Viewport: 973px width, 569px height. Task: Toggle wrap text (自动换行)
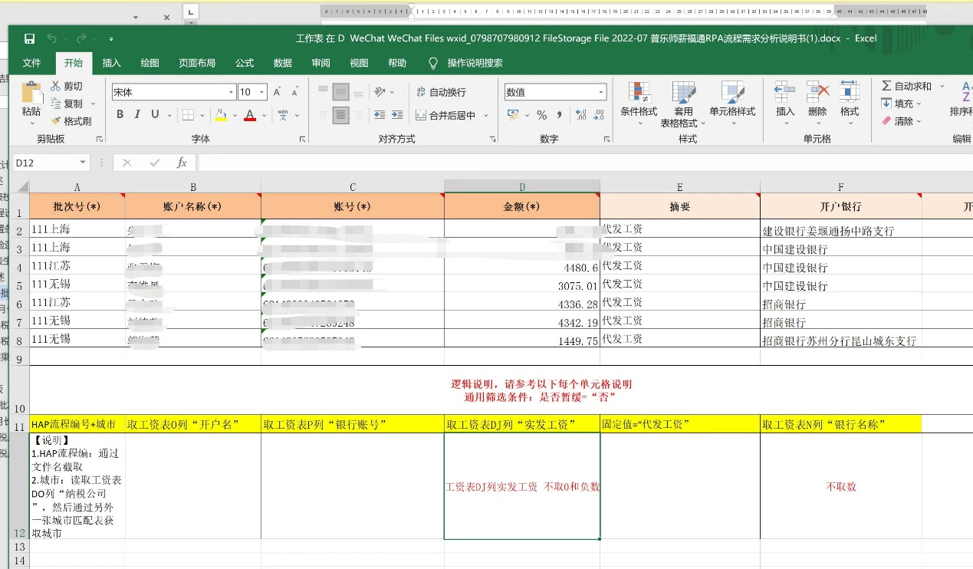point(441,92)
